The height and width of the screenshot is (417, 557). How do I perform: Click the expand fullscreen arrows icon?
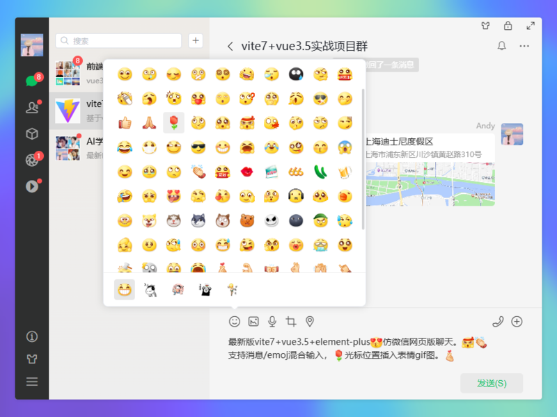click(531, 26)
